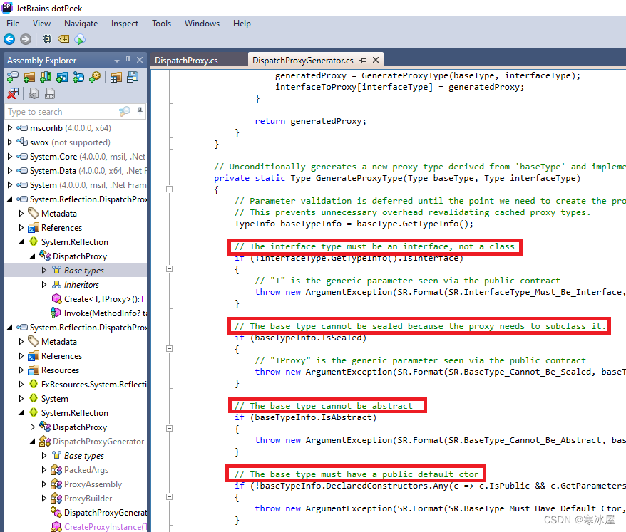Save assembly list floppy icon
Viewport: 626px width, 532px height.
[133, 77]
